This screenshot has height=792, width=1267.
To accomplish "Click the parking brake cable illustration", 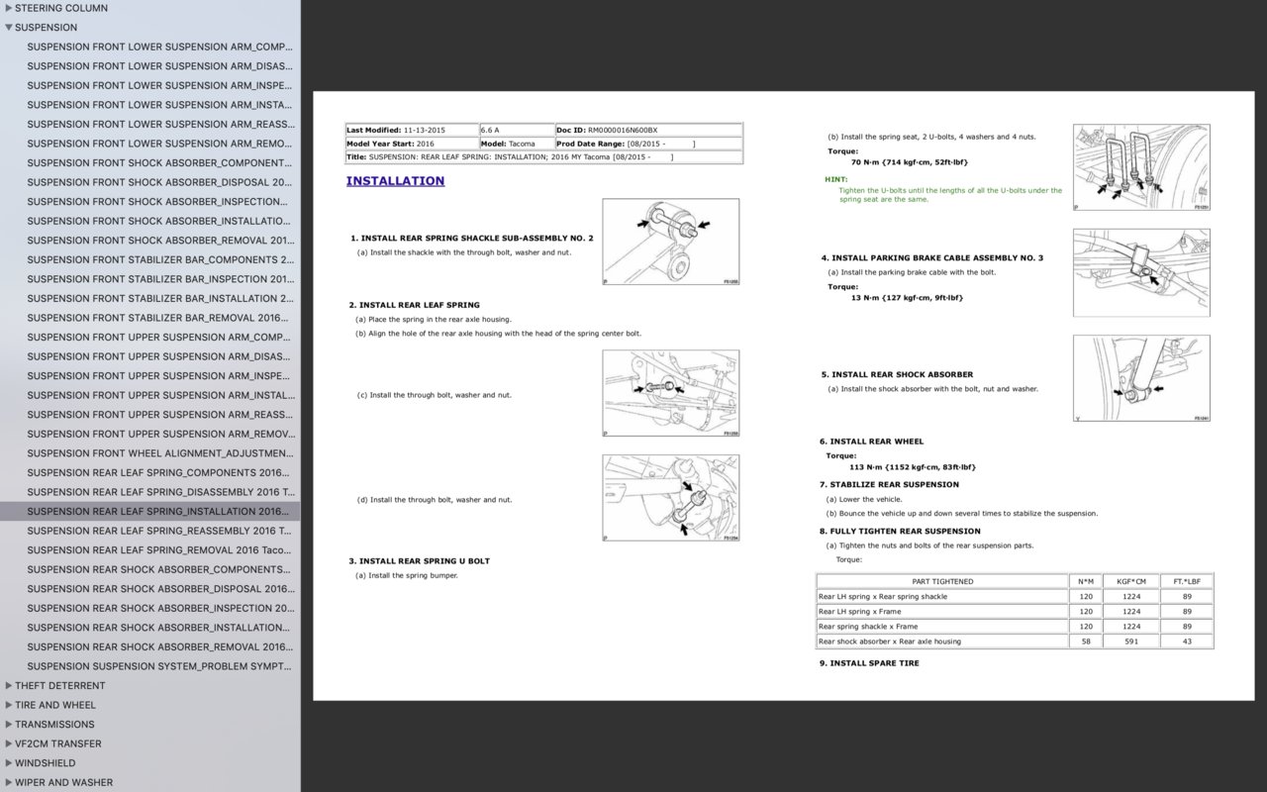I will click(x=1142, y=272).
